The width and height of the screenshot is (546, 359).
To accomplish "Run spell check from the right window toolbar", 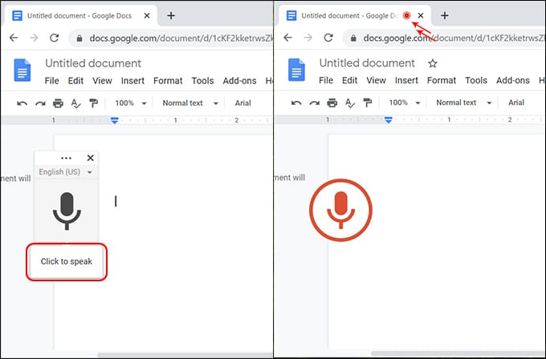I will click(x=349, y=103).
